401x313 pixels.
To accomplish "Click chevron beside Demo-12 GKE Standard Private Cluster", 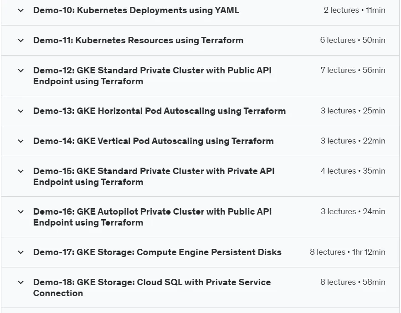I will click(21, 71).
